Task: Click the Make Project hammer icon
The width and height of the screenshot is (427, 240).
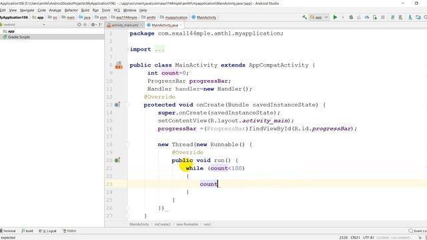Action: (x=304, y=17)
